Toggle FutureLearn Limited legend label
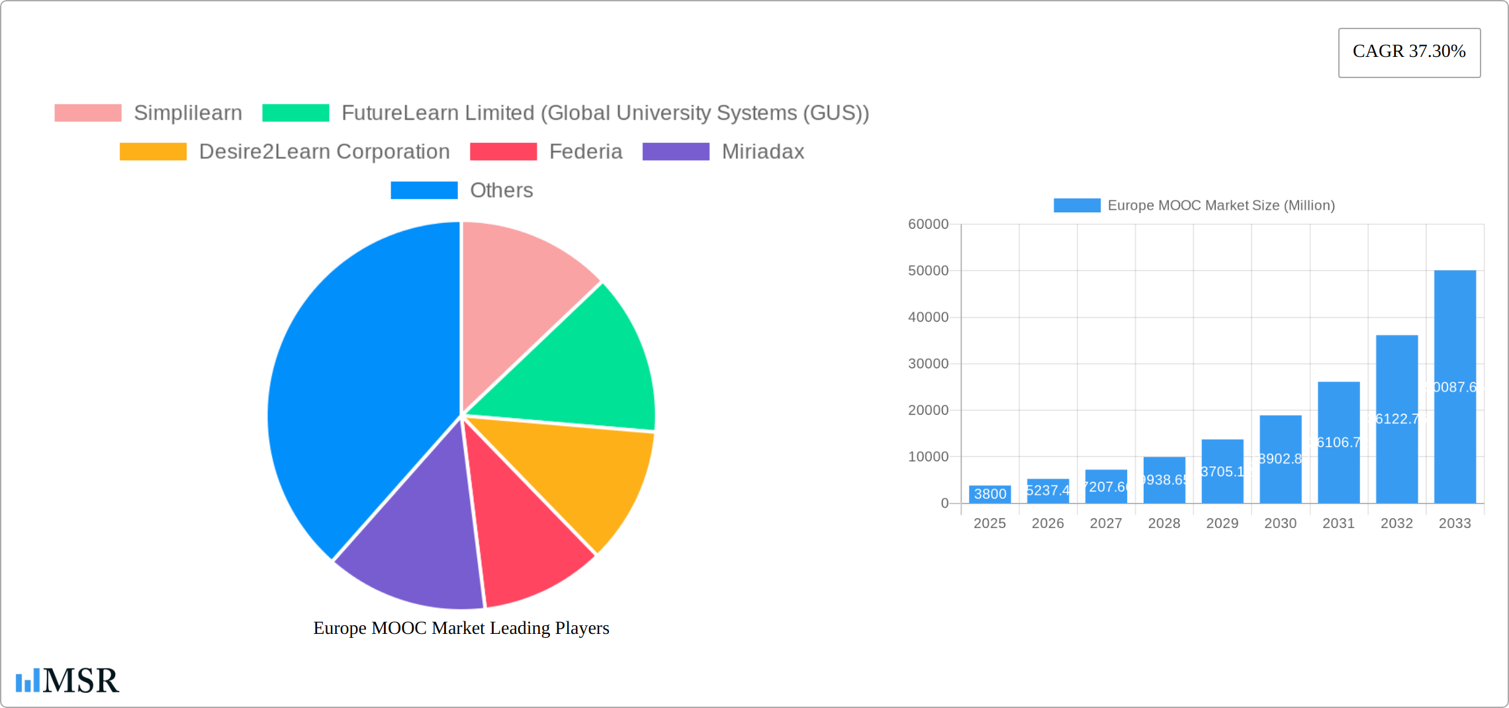 (605, 113)
